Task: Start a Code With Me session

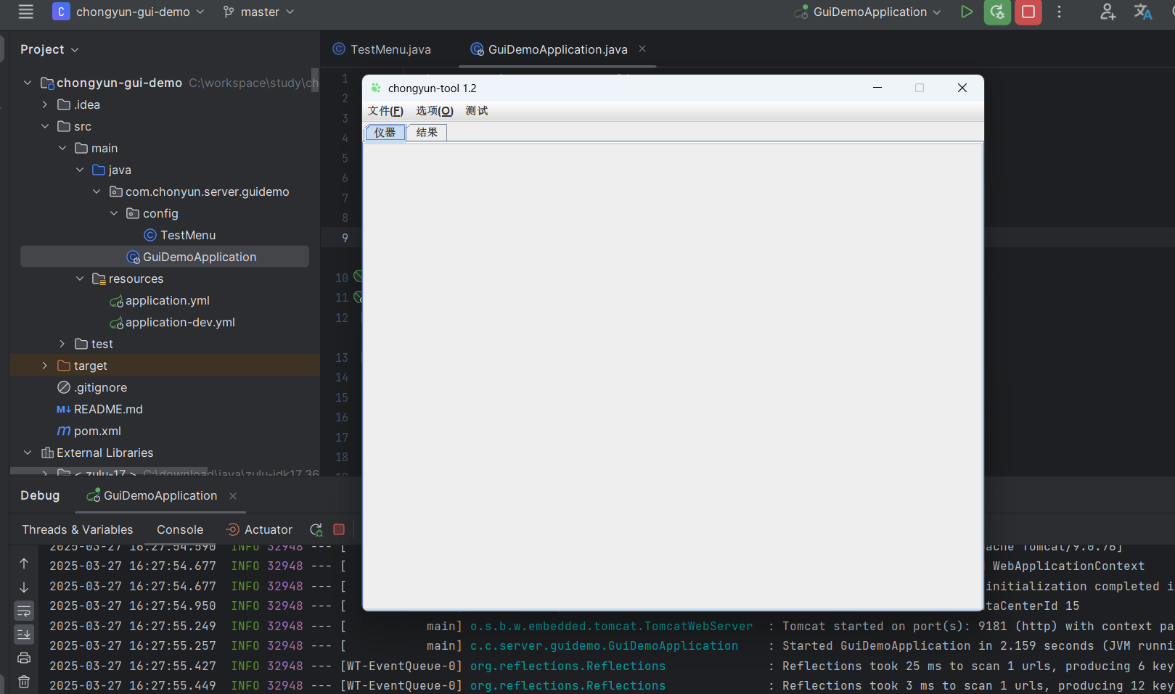Action: point(1108,12)
